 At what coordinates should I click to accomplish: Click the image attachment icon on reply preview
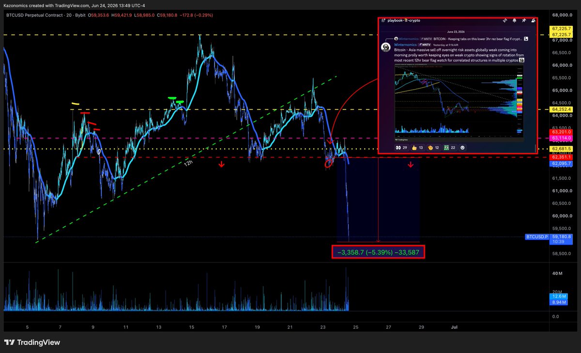tap(526, 38)
